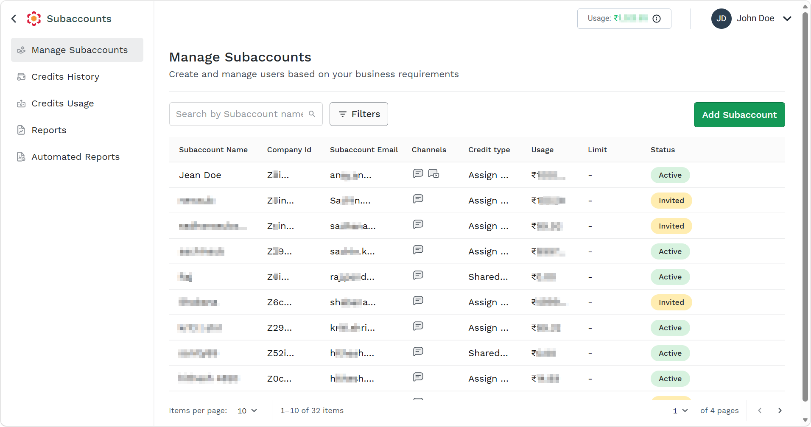Click Status column header
Viewport: 811px width, 427px height.
[x=663, y=150]
